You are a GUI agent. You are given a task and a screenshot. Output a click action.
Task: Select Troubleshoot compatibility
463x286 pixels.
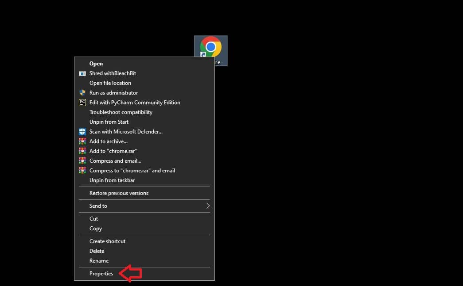point(121,112)
